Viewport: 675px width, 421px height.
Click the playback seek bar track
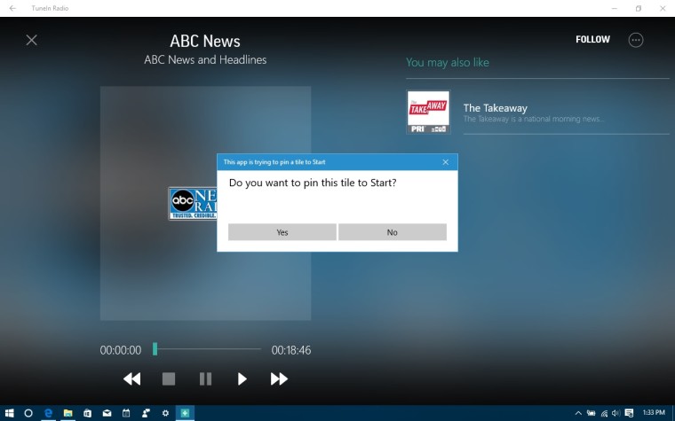click(x=207, y=349)
